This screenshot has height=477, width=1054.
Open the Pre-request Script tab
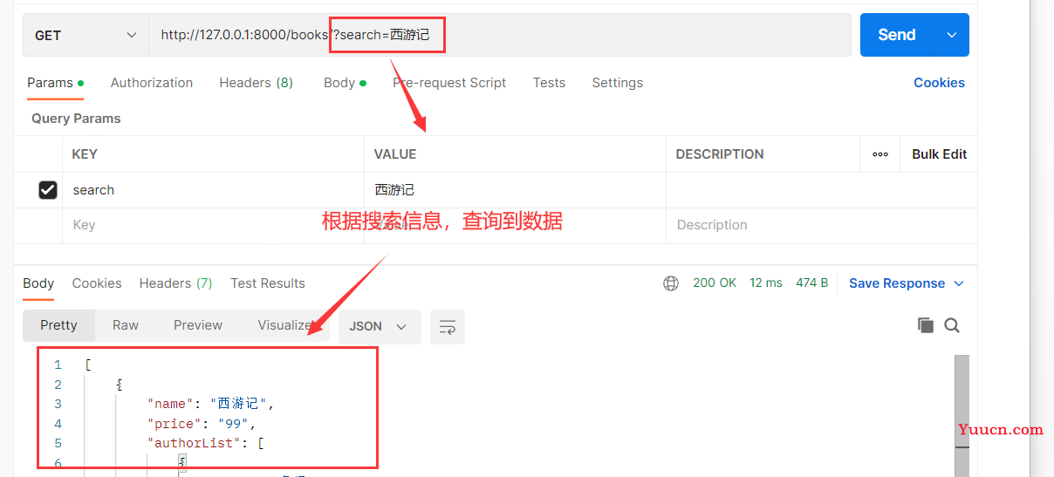point(449,83)
